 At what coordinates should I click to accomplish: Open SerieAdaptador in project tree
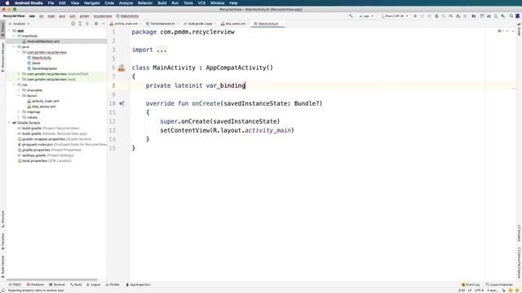[x=44, y=68]
